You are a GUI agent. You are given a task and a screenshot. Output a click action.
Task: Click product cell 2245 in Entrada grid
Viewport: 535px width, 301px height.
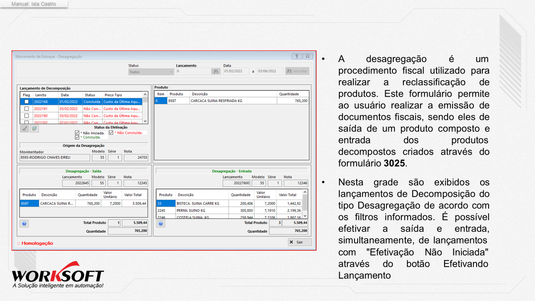pos(166,210)
